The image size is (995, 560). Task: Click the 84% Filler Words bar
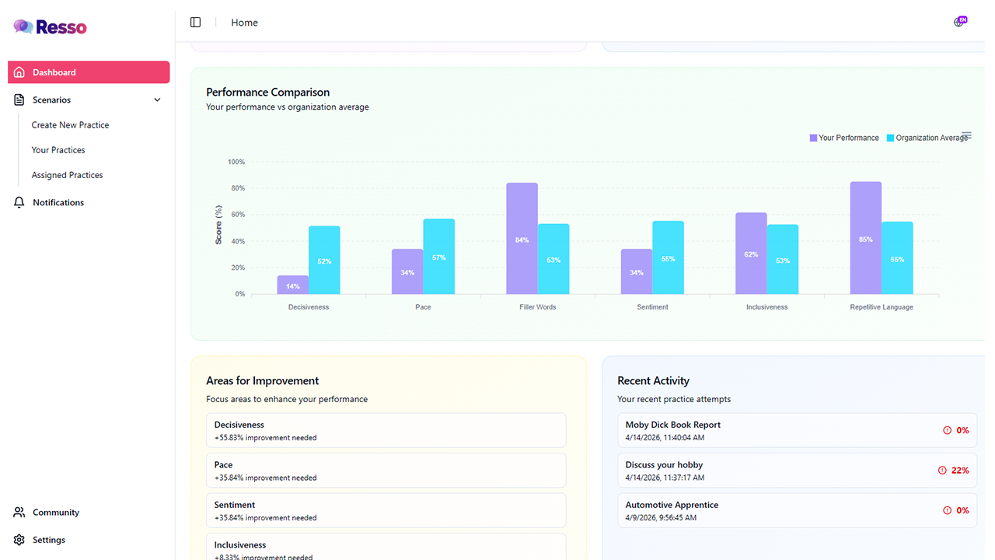click(x=522, y=239)
